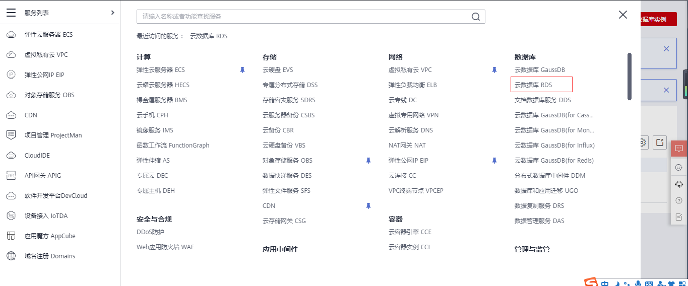Unpin 虚拟私有云 VPC in the 网络 list

494,70
